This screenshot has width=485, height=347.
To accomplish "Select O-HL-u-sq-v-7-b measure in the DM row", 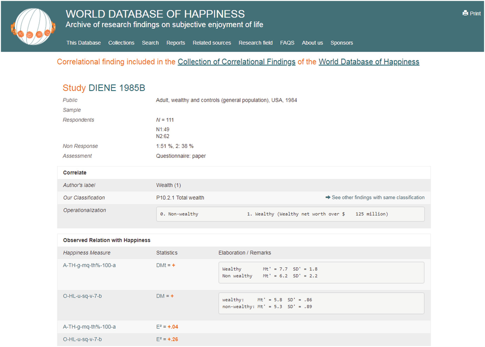I will 82,296.
